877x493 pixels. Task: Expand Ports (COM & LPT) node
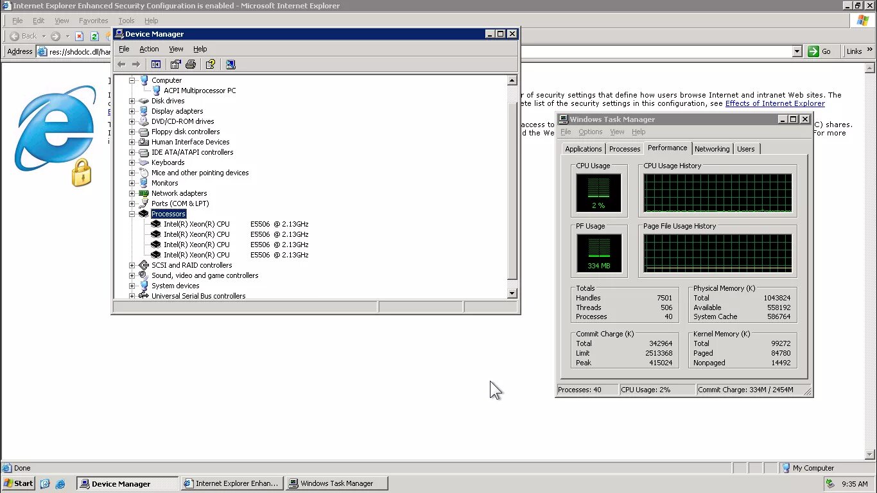[132, 203]
